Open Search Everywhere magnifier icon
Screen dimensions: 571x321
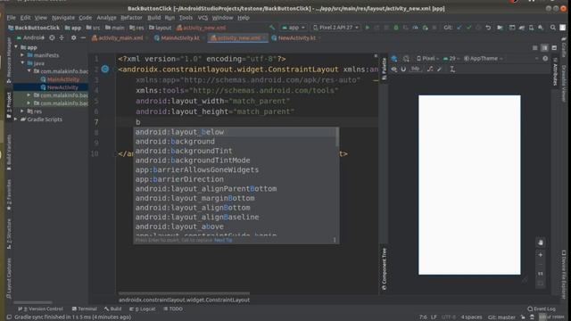(553, 28)
